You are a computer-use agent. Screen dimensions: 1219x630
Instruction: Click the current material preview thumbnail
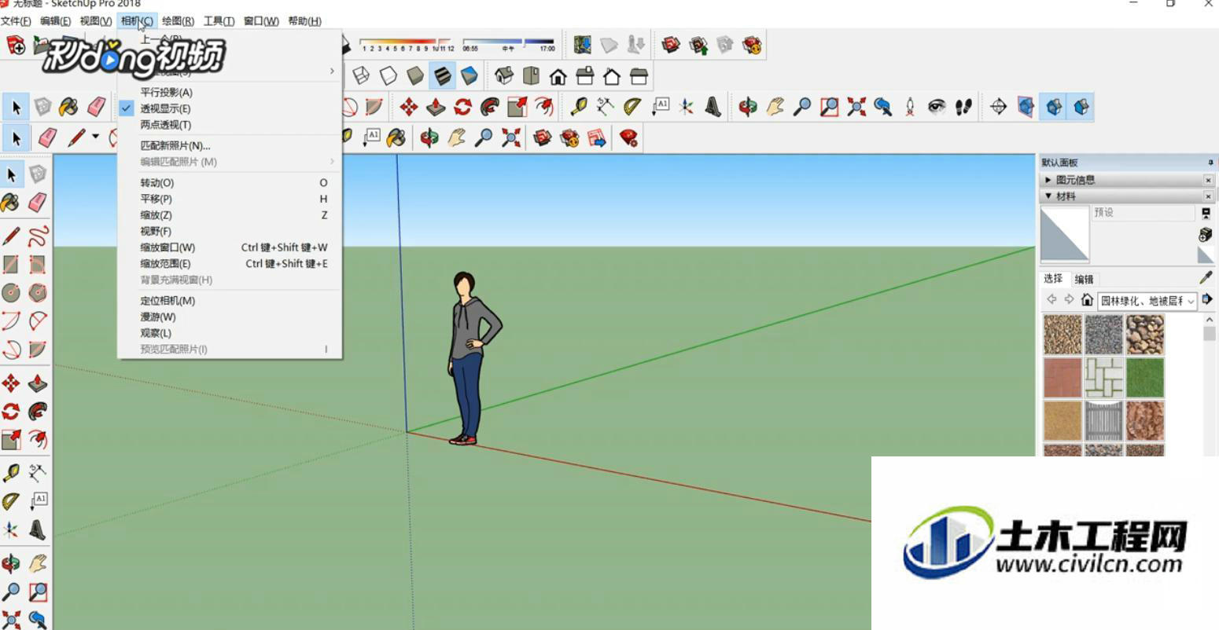pyautogui.click(x=1065, y=234)
